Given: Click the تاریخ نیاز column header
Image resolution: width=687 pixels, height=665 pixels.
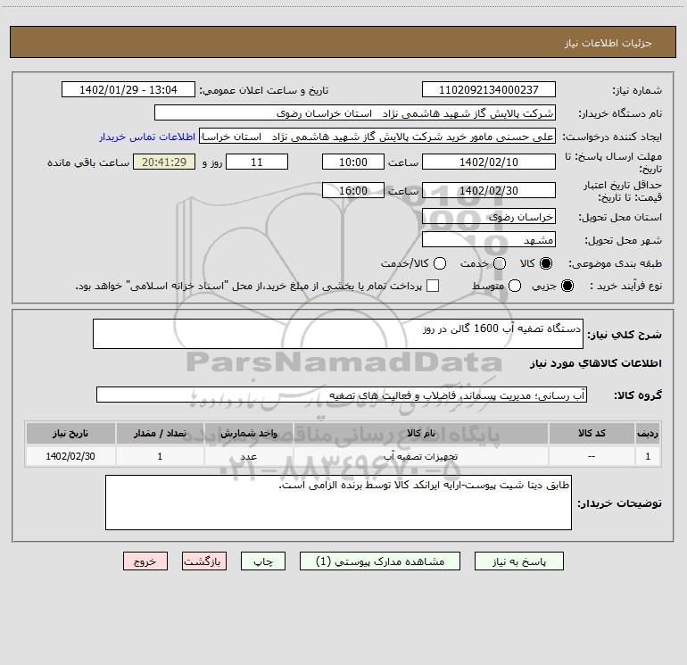Looking at the screenshot, I should 70,433.
